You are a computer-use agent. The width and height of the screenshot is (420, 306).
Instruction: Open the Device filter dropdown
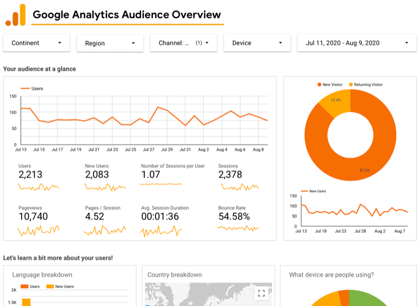tap(257, 43)
